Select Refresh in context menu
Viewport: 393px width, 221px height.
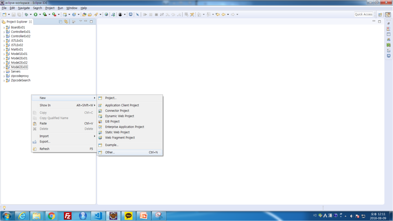click(64, 149)
